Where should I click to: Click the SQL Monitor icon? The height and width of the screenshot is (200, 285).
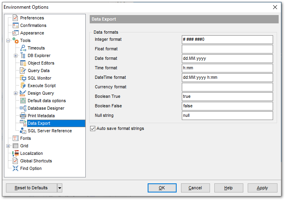tap(23, 78)
